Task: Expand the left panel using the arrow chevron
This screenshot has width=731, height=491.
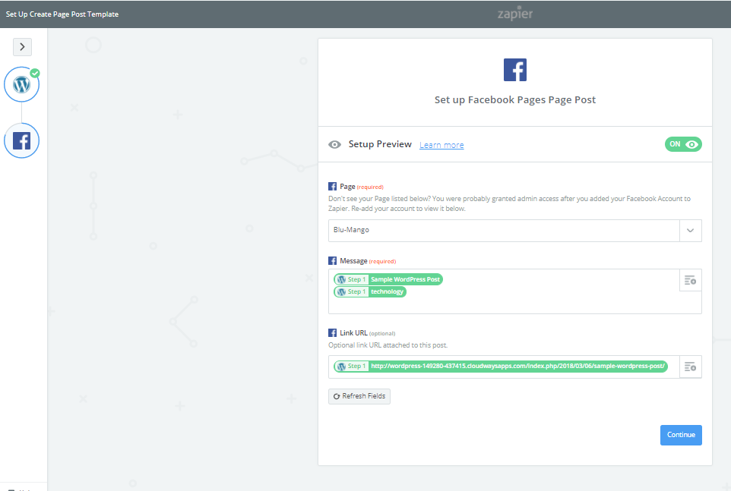Action: pos(22,46)
